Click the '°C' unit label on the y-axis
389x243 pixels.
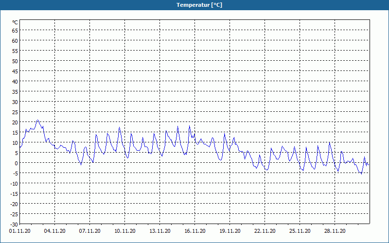[x=15, y=22]
